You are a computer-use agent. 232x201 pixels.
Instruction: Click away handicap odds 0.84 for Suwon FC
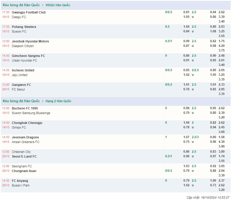(186, 31)
